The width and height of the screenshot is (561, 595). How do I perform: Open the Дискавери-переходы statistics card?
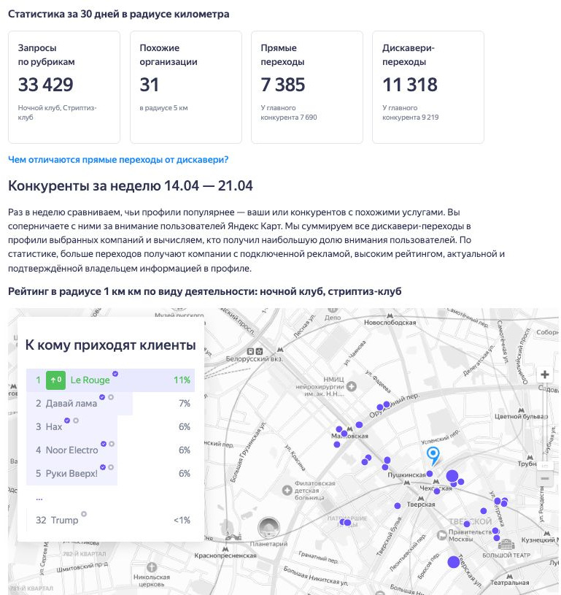[428, 88]
